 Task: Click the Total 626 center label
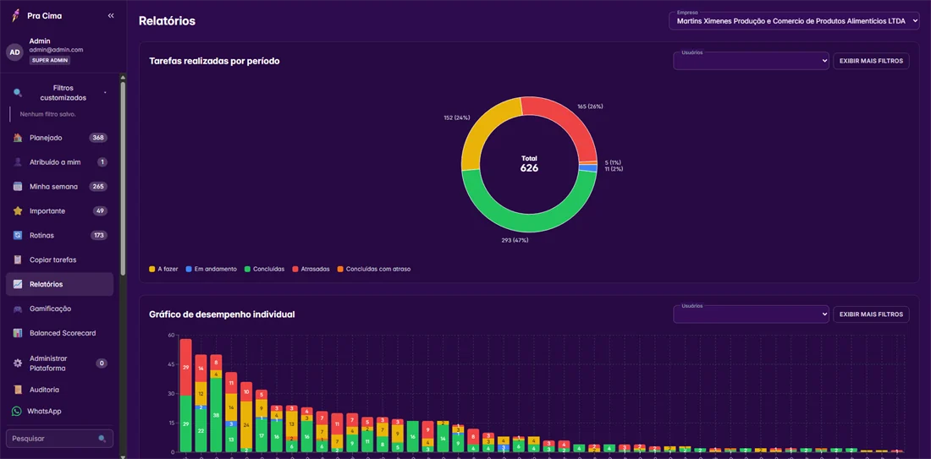click(529, 164)
